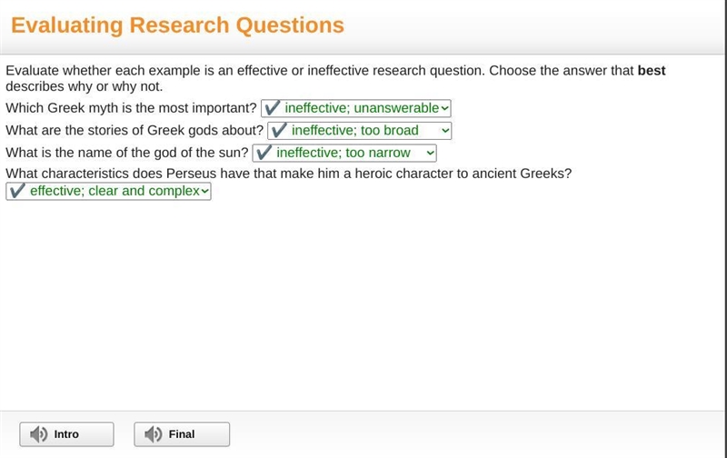
Task: Click checkmark icon beside 'ineffective; unanswerable'
Action: (272, 108)
